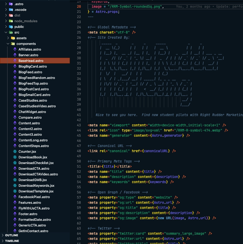Click the node_modules folder icon

[11, 21]
